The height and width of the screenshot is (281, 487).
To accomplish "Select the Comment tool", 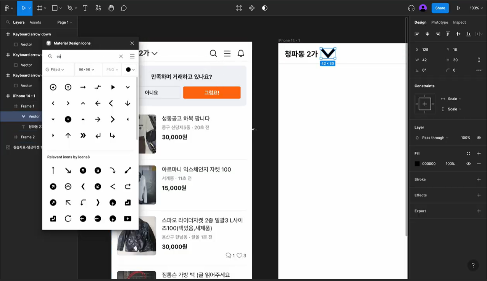I will (x=124, y=8).
